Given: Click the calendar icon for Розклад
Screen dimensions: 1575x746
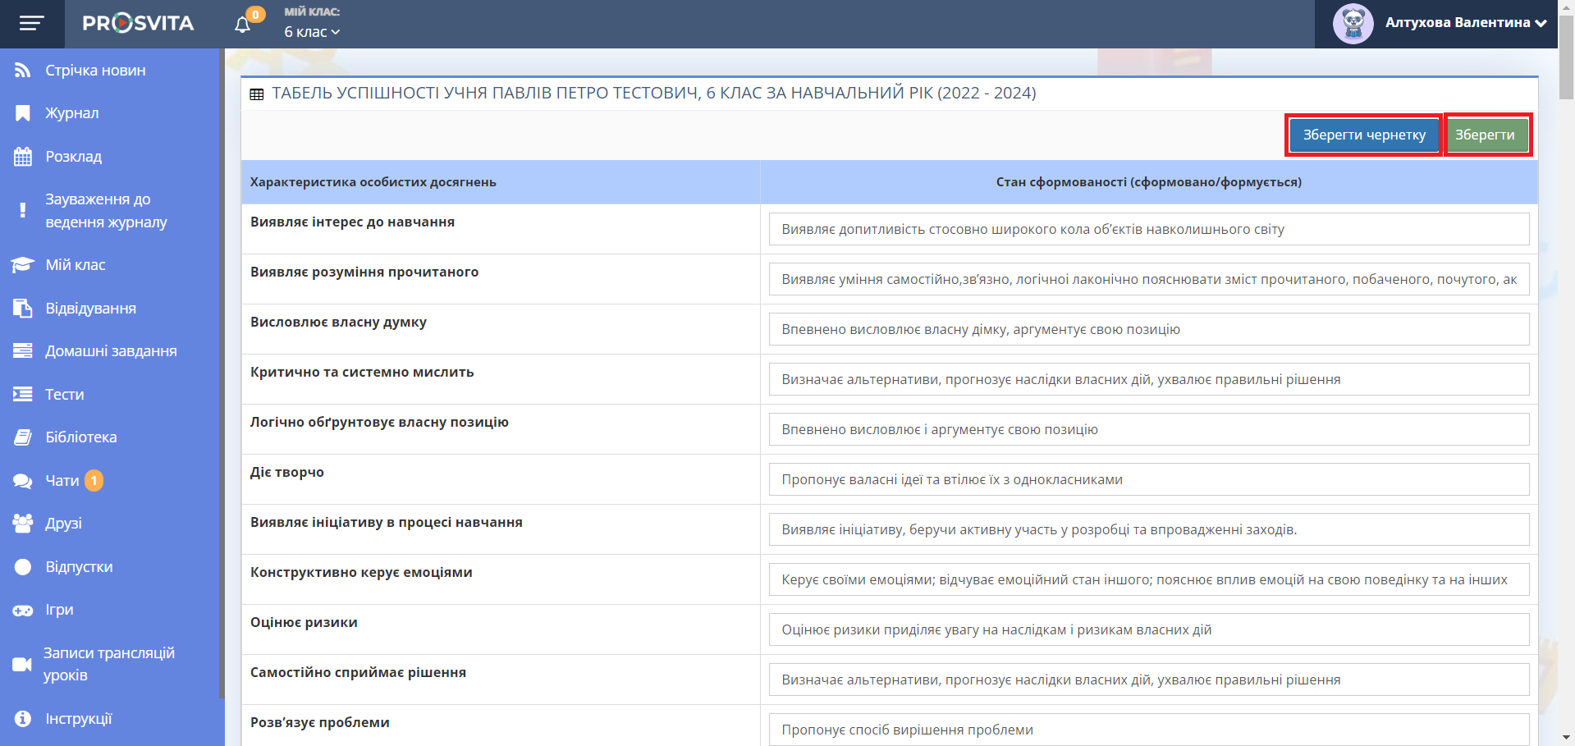Looking at the screenshot, I should tap(22, 157).
